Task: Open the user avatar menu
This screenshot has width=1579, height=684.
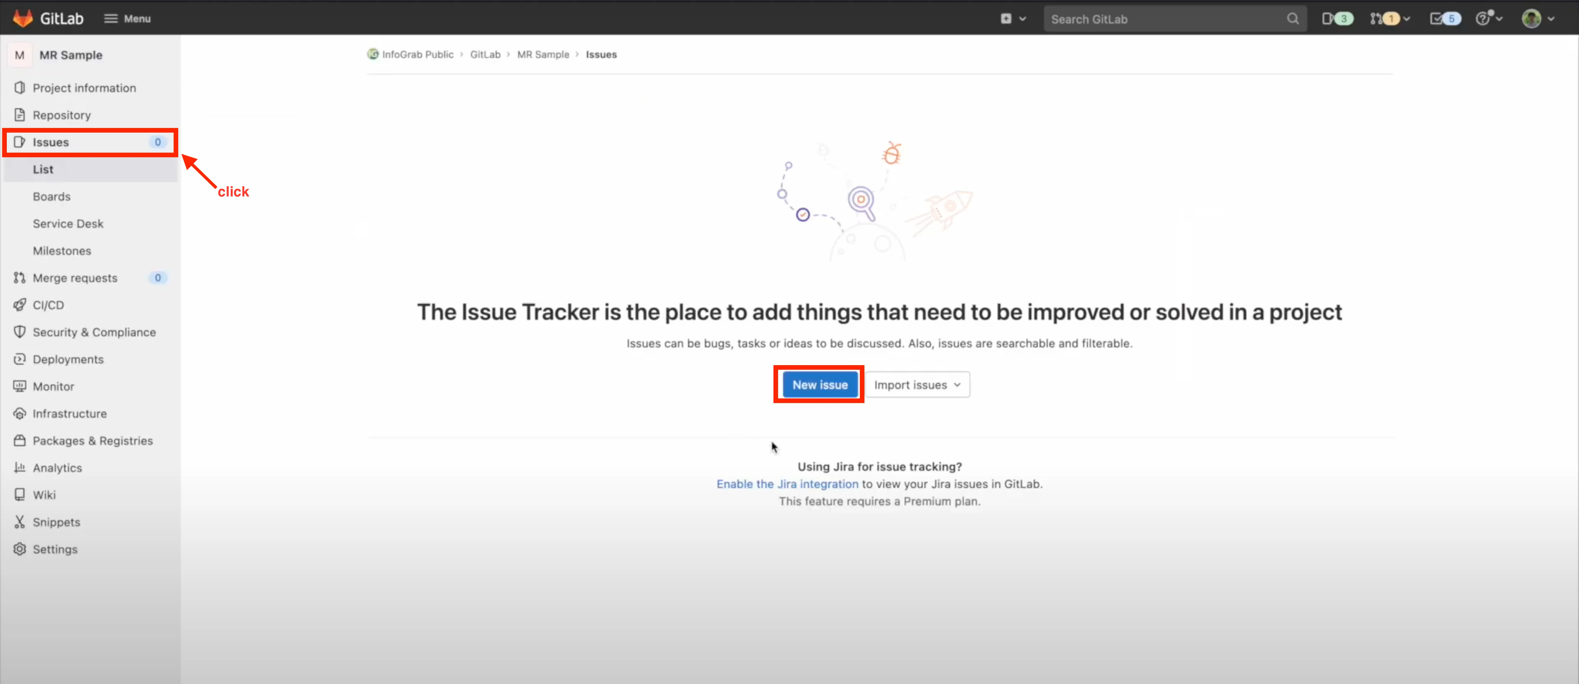Action: tap(1537, 19)
